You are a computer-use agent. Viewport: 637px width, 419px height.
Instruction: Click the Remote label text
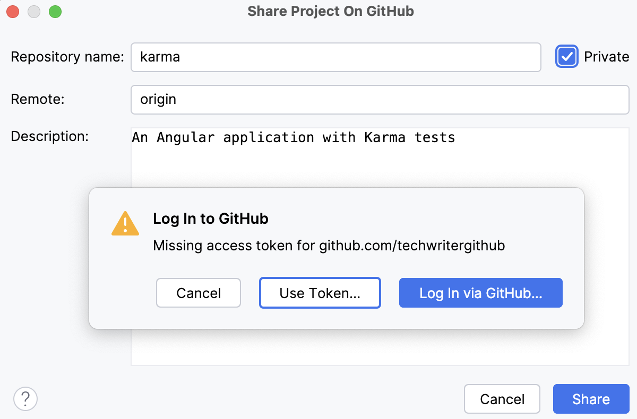37,99
